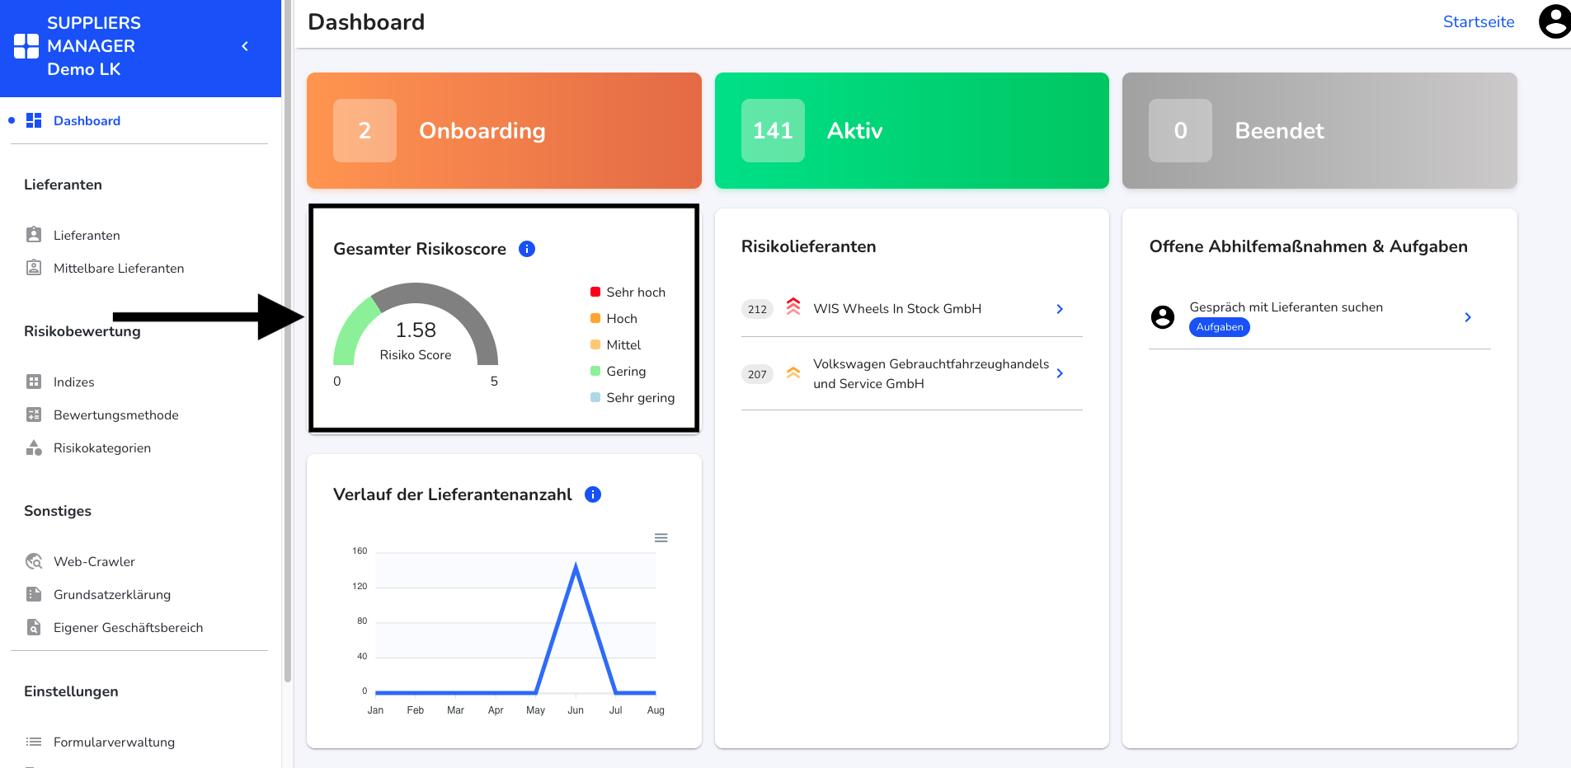Click the Risikokategorien shapes icon
Viewport: 1571px width, 768px height.
34,447
